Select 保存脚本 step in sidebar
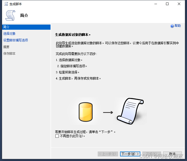187x161 pixels. (x=9, y=53)
